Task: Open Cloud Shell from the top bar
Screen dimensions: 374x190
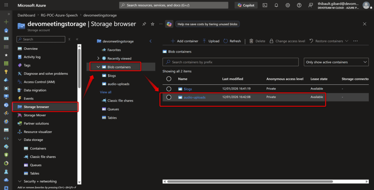Action: point(265,5)
